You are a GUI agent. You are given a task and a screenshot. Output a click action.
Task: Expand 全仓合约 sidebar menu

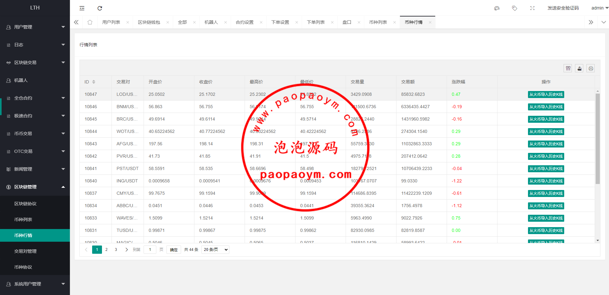tap(35, 98)
